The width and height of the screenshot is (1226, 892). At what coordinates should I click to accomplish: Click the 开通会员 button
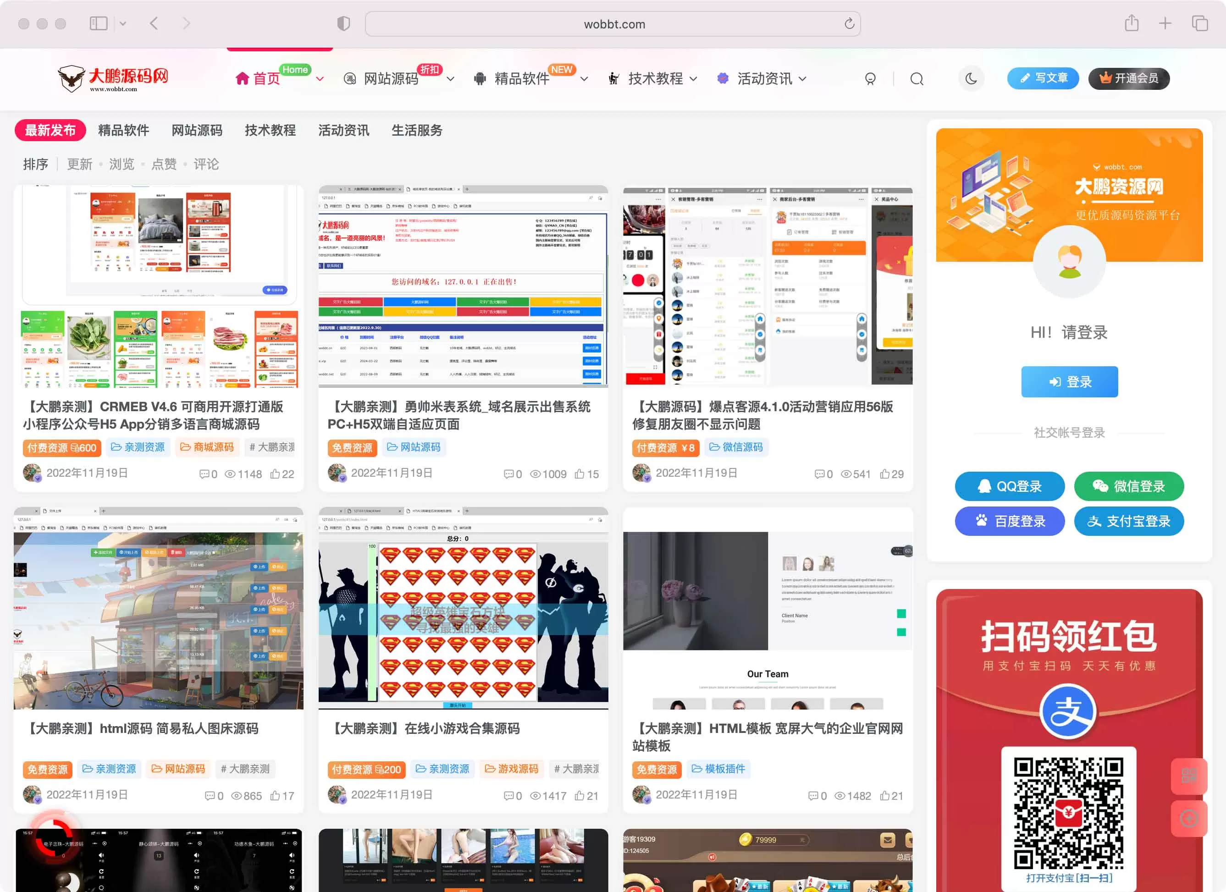1129,78
